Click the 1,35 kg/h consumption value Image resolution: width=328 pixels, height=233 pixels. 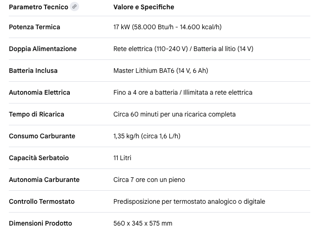click(147, 136)
